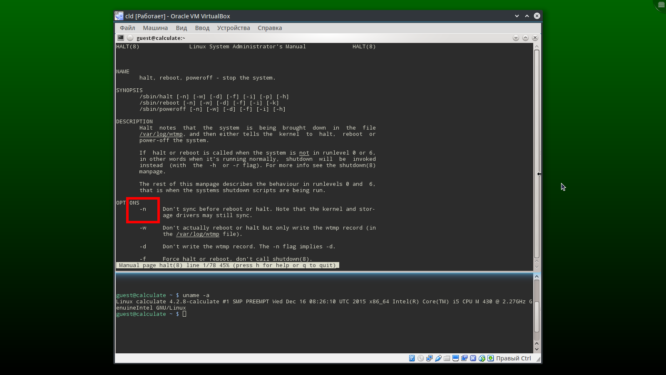
Task: Click the up arrow atop the man page scrollbar
Action: pyautogui.click(x=537, y=46)
